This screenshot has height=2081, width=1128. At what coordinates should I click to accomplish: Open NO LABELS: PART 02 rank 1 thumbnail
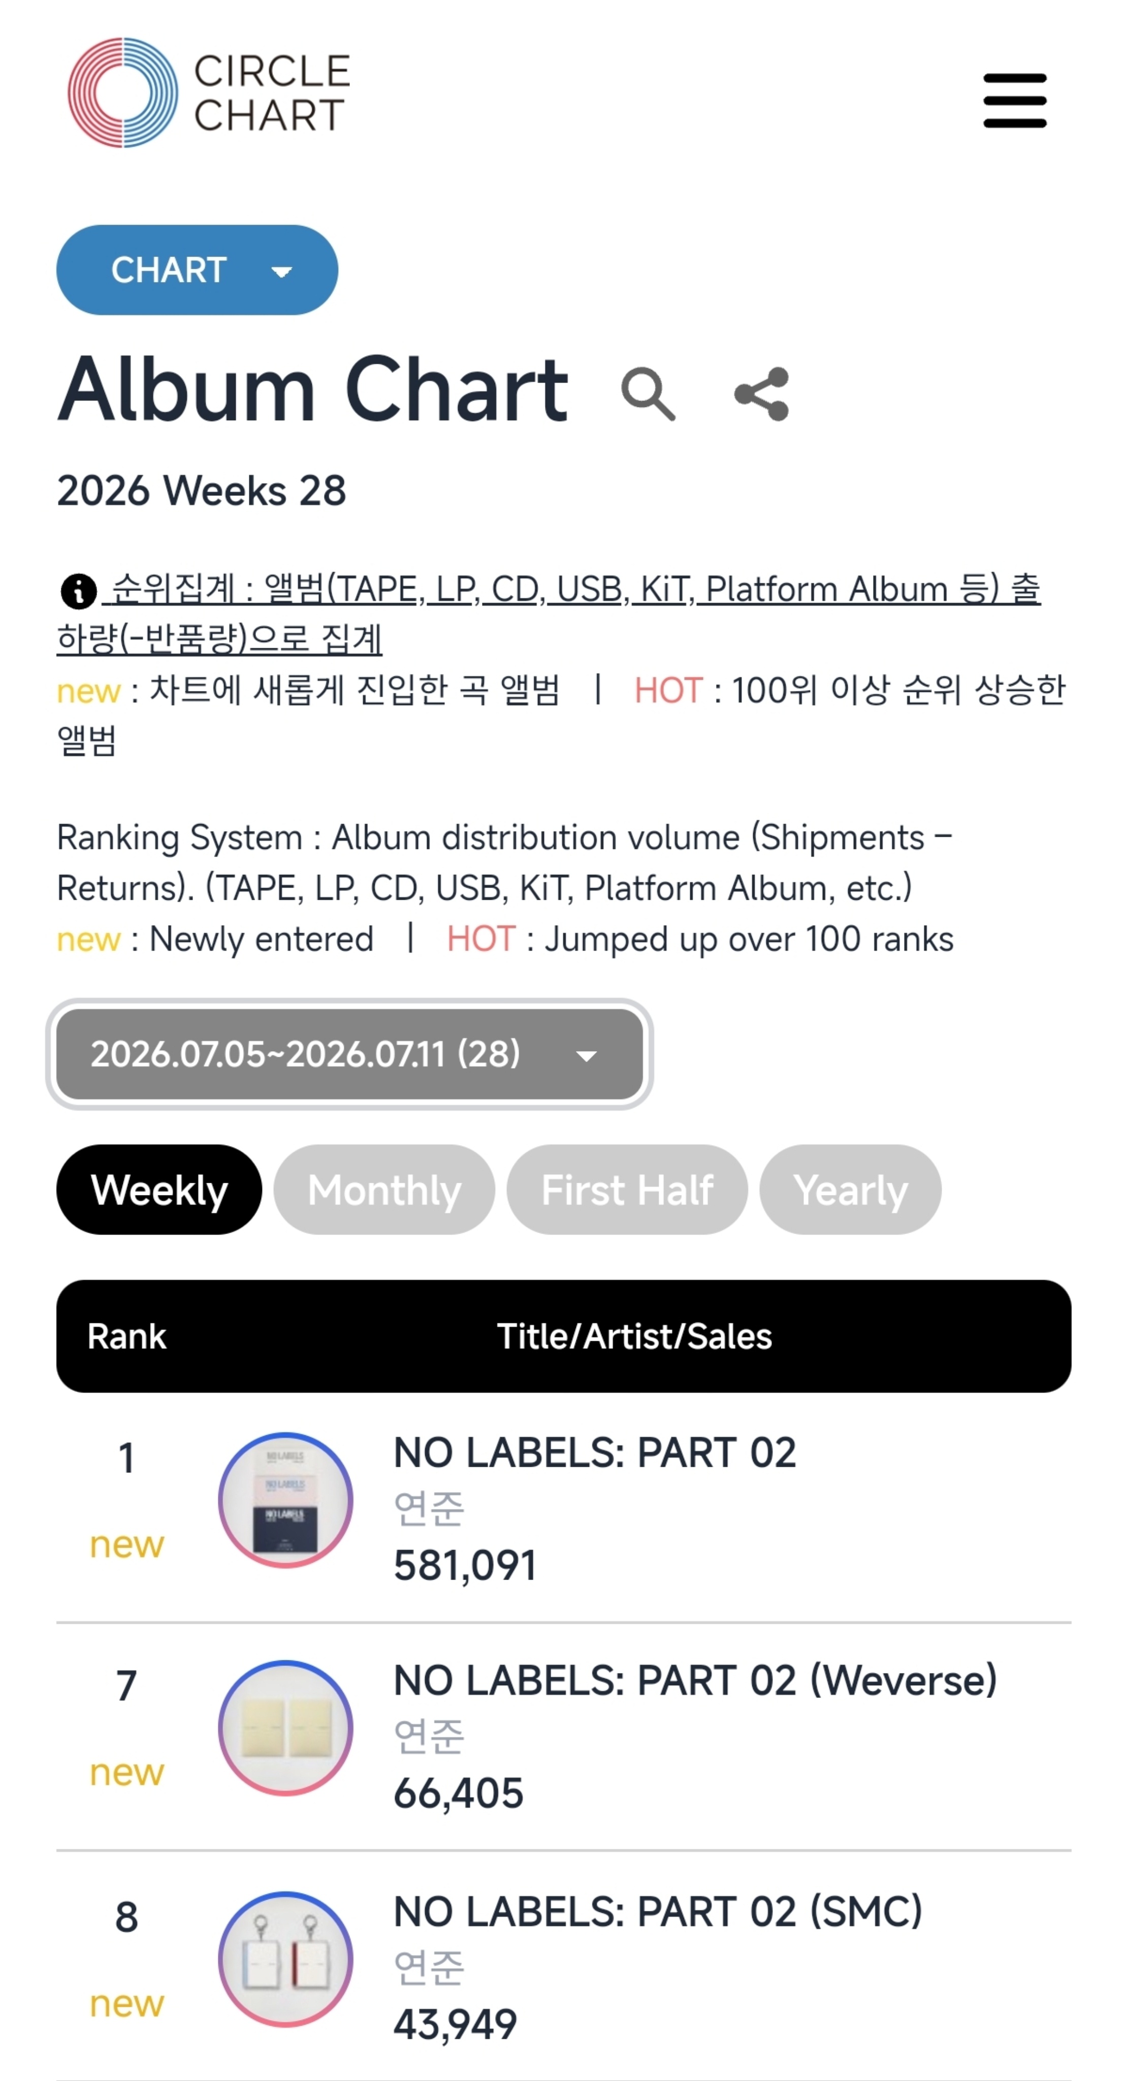tap(286, 1500)
